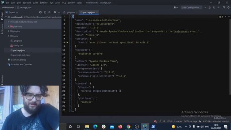
Task: Click the Search Everywhere magnifier icon
Action: point(224,8)
